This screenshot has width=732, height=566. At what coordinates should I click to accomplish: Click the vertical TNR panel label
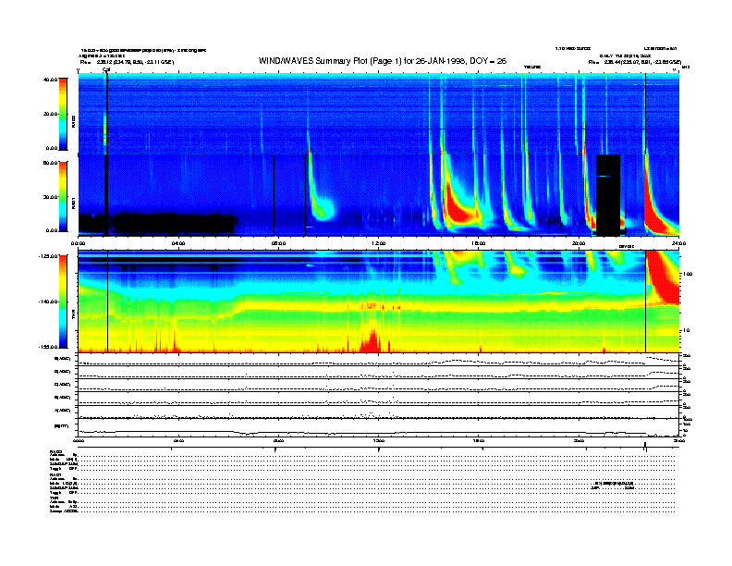[73, 316]
